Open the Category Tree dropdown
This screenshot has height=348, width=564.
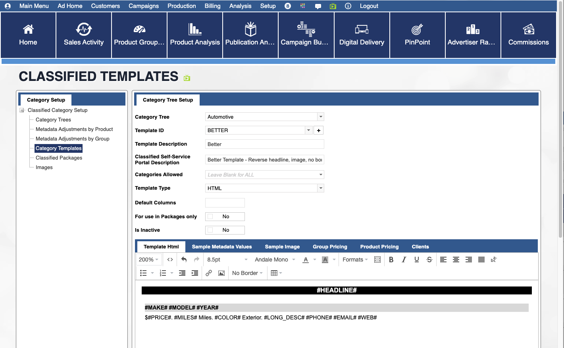coord(321,117)
